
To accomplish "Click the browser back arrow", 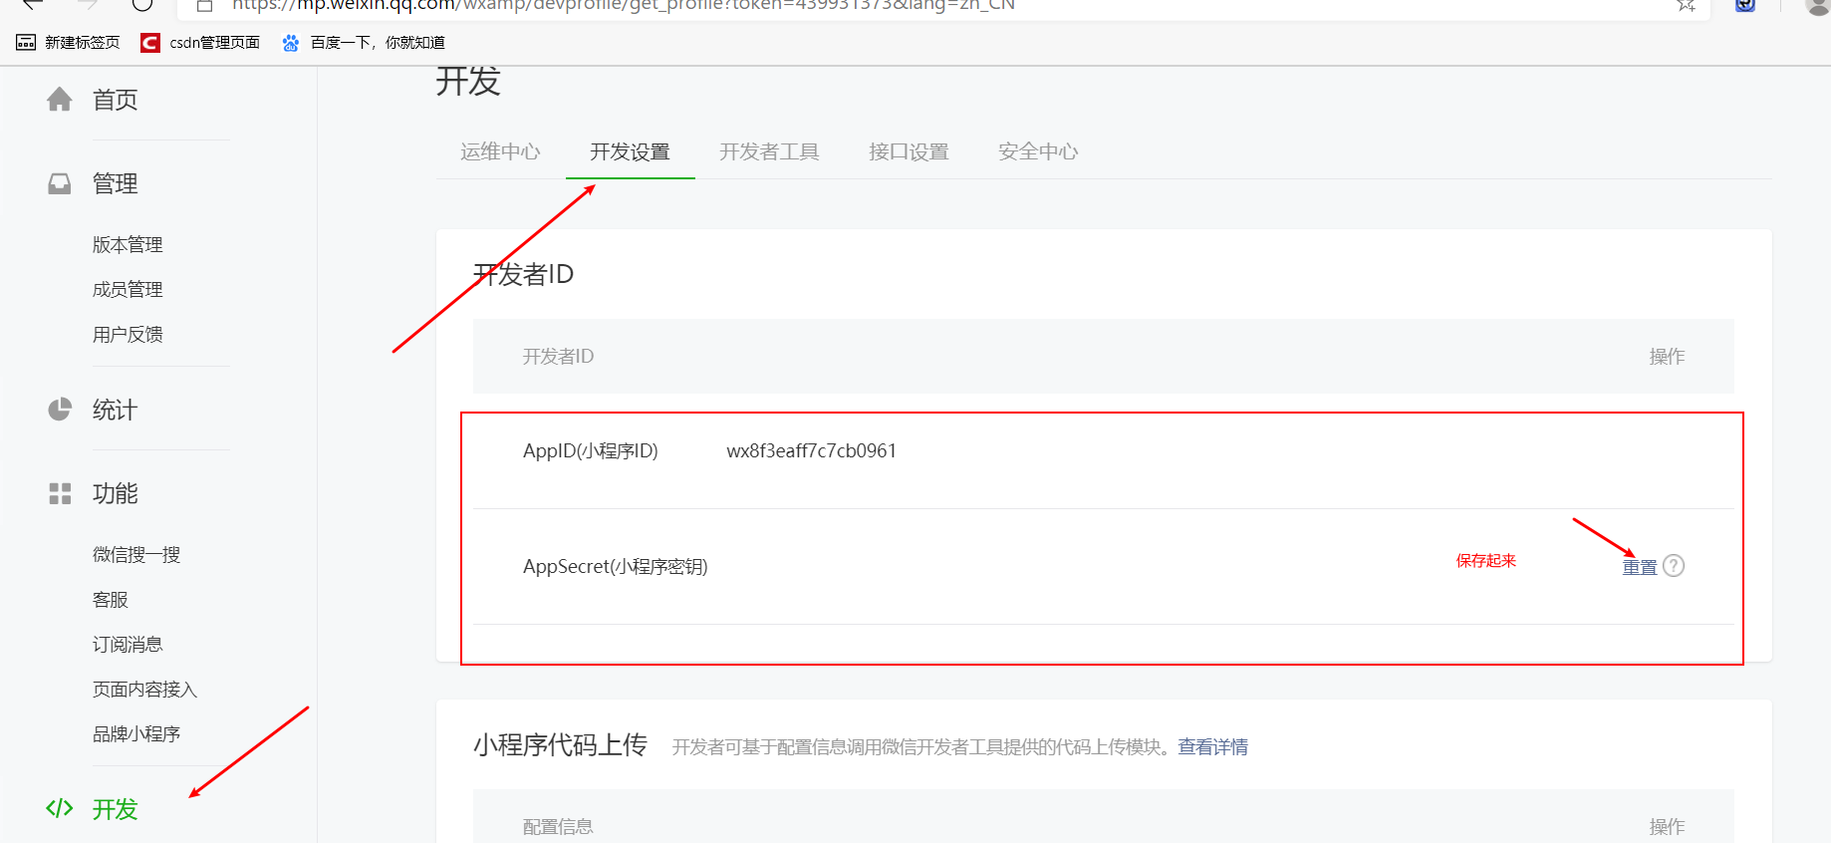I will coord(33,4).
